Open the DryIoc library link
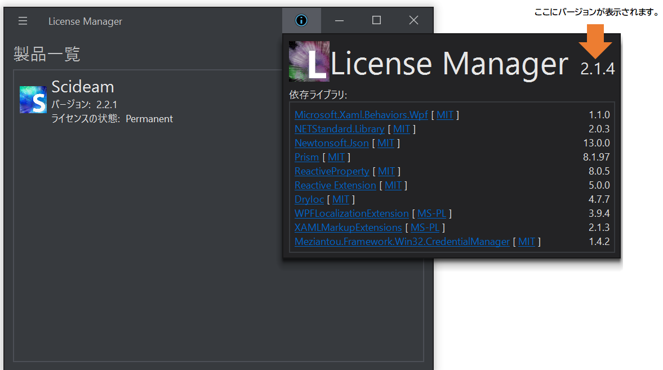This screenshot has height=370, width=663. coord(309,199)
